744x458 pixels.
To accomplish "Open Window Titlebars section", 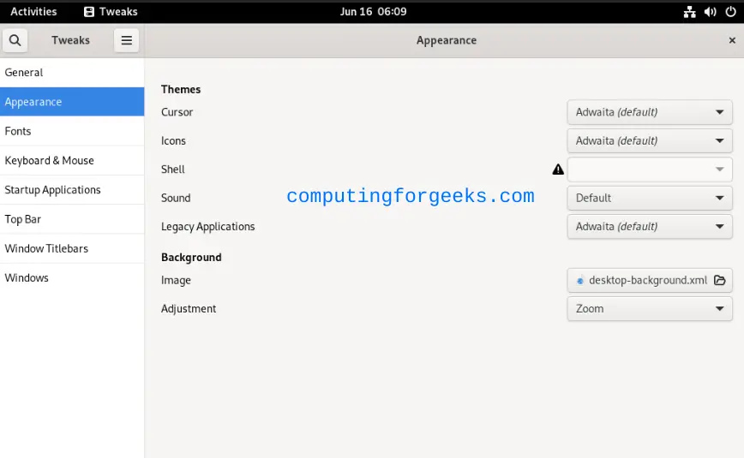I will tap(72, 249).
